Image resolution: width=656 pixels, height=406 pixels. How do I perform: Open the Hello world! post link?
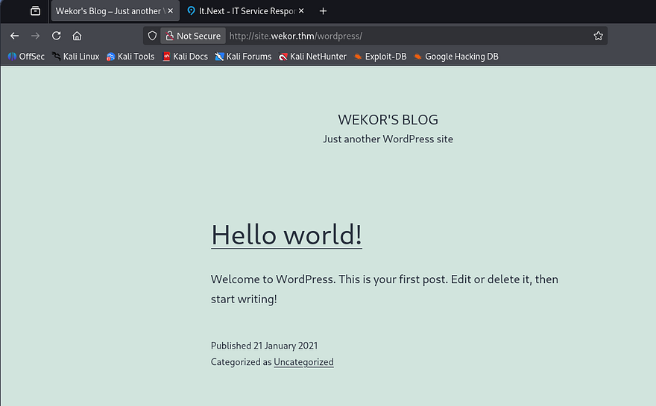coord(286,235)
